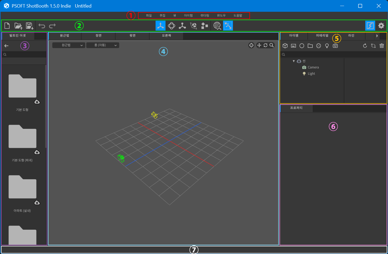Switch to the 머테리얼 tab
Viewport: 388px width, 254px height.
point(322,36)
